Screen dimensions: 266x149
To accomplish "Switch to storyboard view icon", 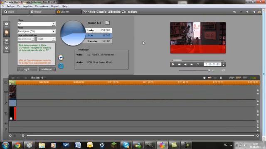I will tap(232, 78).
